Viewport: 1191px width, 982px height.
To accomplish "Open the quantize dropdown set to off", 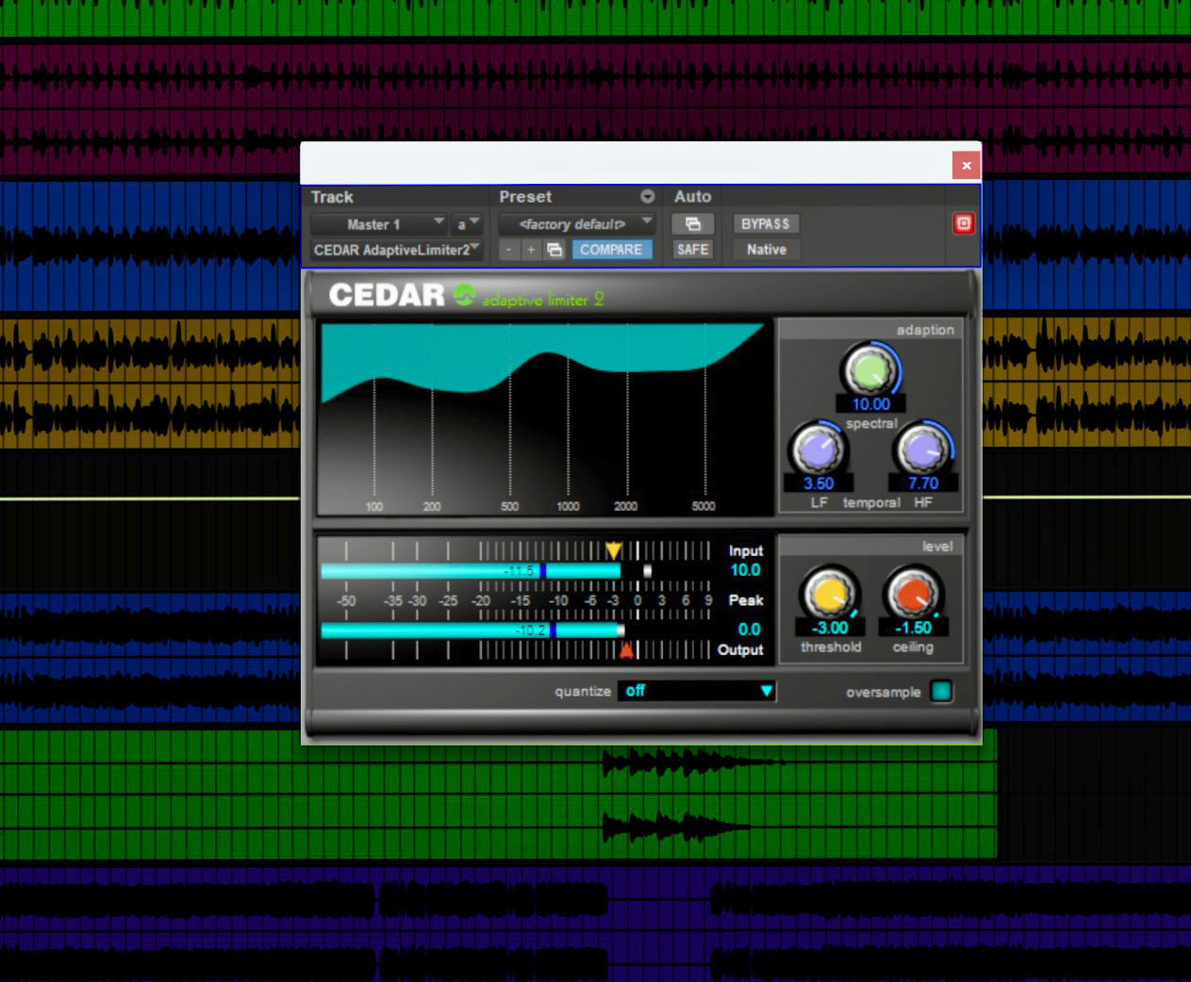I will coord(696,691).
